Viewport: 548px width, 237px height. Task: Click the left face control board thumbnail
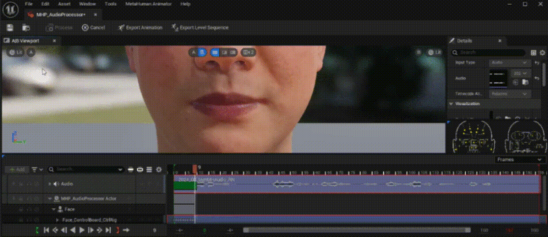474,137
